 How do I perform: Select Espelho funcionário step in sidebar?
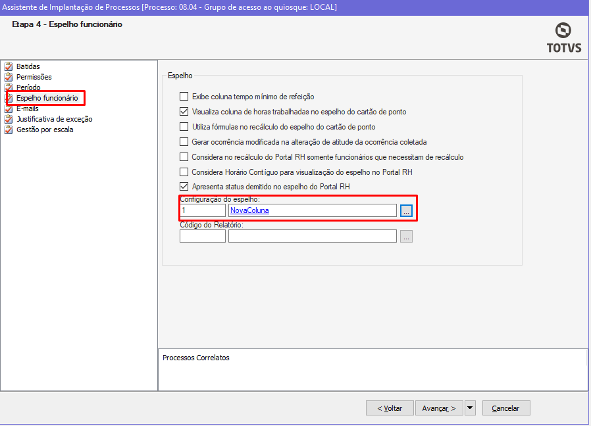click(x=47, y=98)
